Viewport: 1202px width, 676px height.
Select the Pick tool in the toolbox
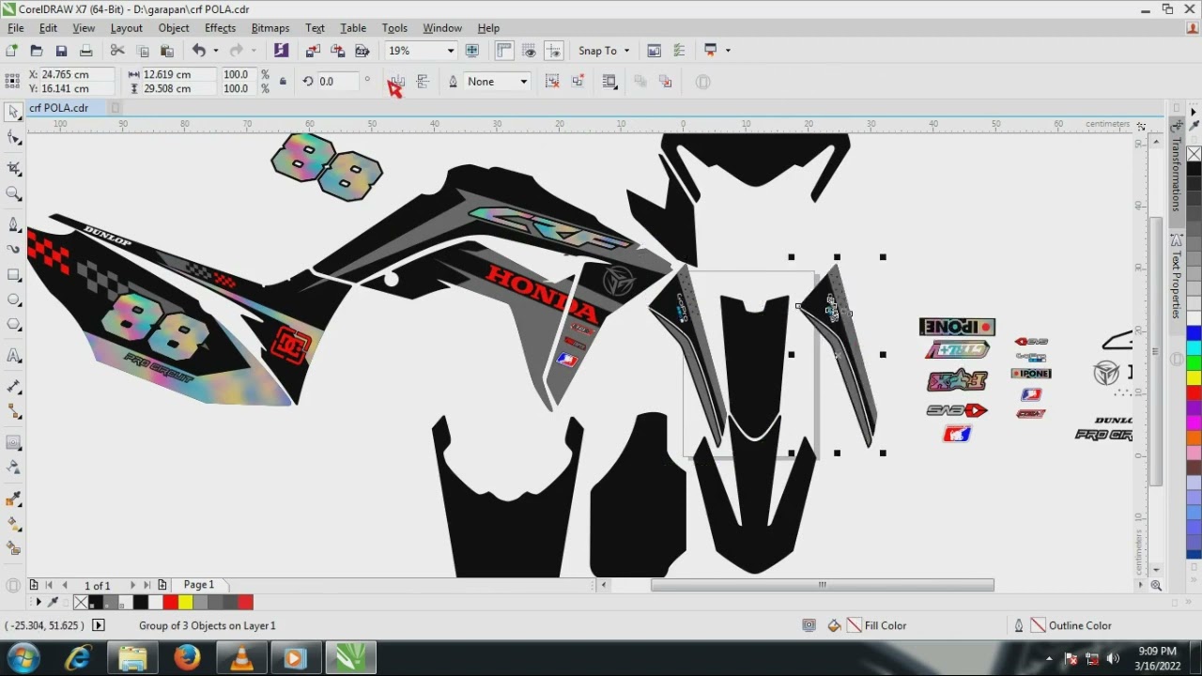click(14, 112)
